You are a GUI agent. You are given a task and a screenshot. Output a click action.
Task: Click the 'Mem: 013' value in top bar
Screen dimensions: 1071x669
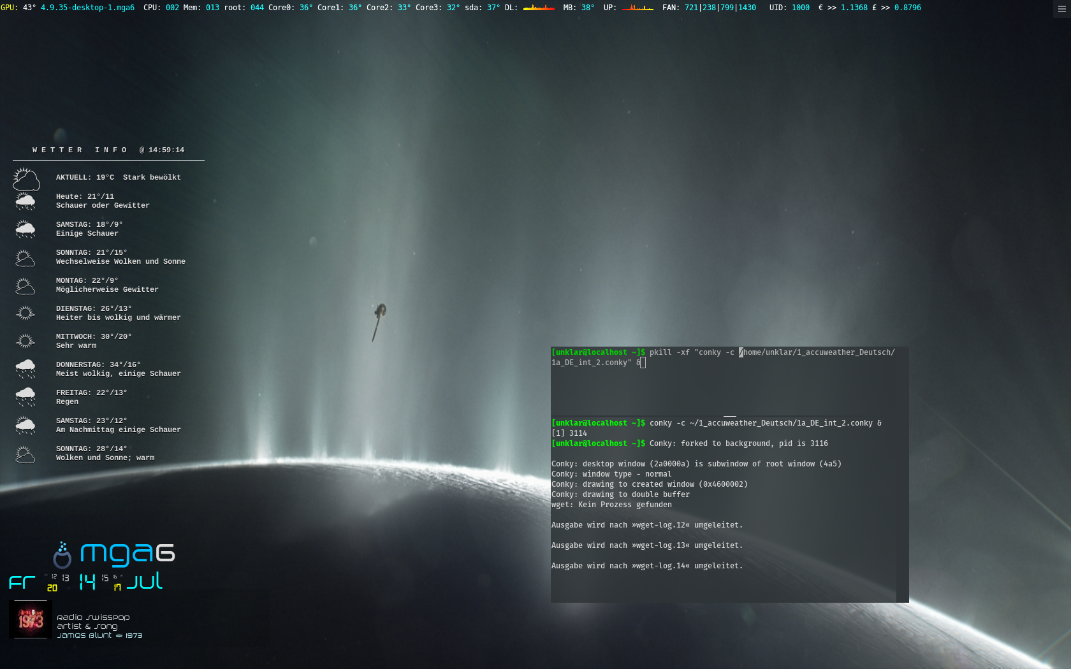pyautogui.click(x=201, y=8)
